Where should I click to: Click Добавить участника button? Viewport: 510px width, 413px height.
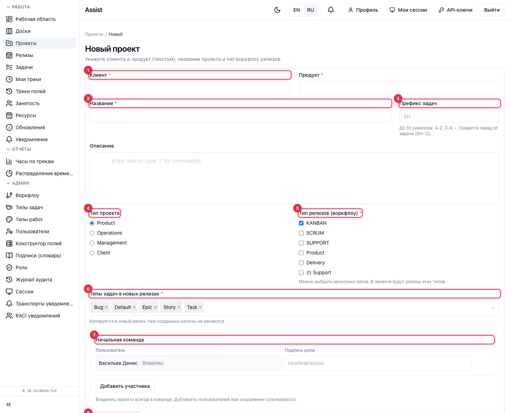[125, 386]
